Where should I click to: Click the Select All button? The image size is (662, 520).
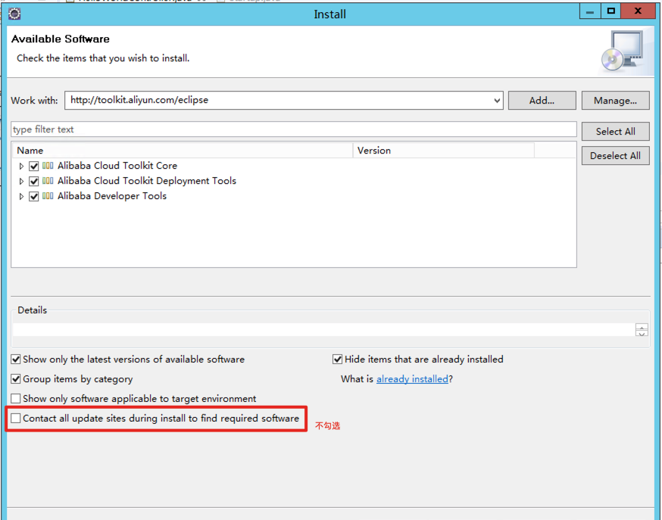[615, 132]
